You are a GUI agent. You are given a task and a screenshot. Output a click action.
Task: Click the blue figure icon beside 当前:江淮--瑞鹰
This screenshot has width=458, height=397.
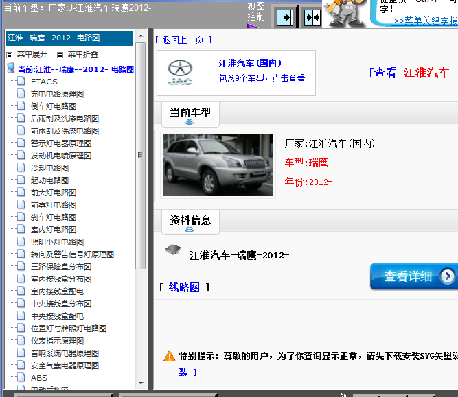click(x=11, y=69)
